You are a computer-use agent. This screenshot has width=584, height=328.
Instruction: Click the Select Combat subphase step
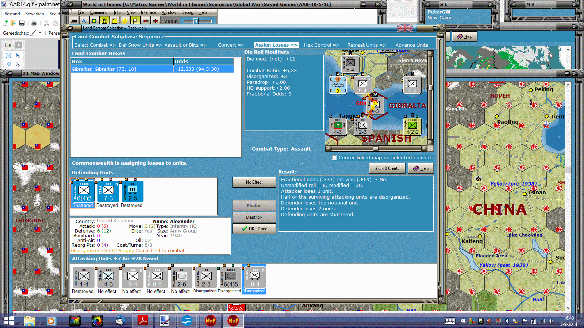[95, 45]
